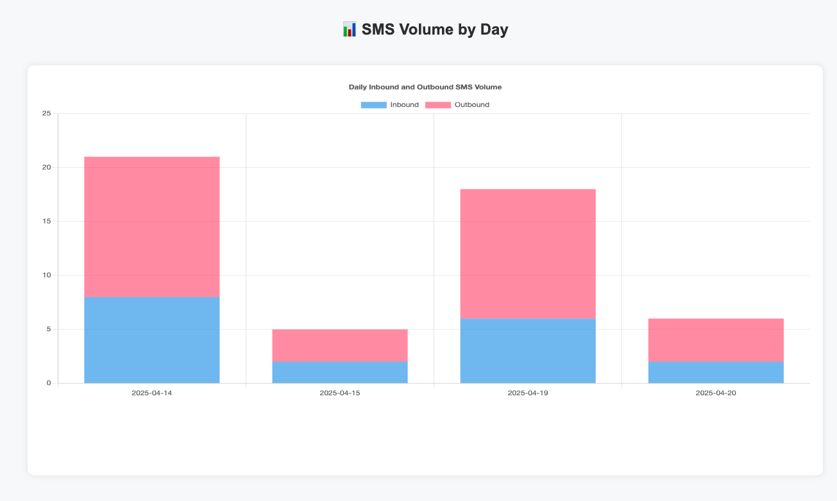Click the blue inbound segment for 2025-04-19

coord(527,349)
